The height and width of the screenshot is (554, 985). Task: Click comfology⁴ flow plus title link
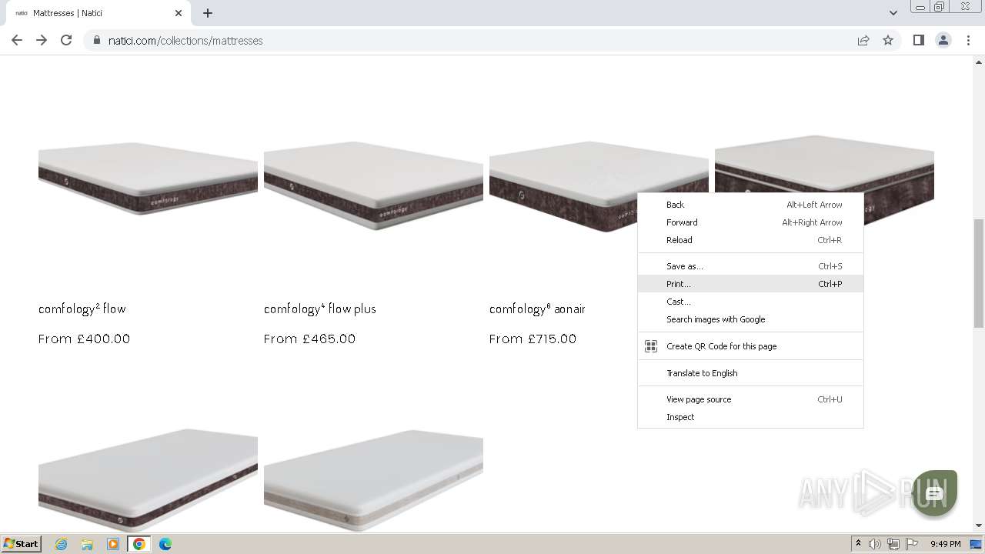pos(320,309)
